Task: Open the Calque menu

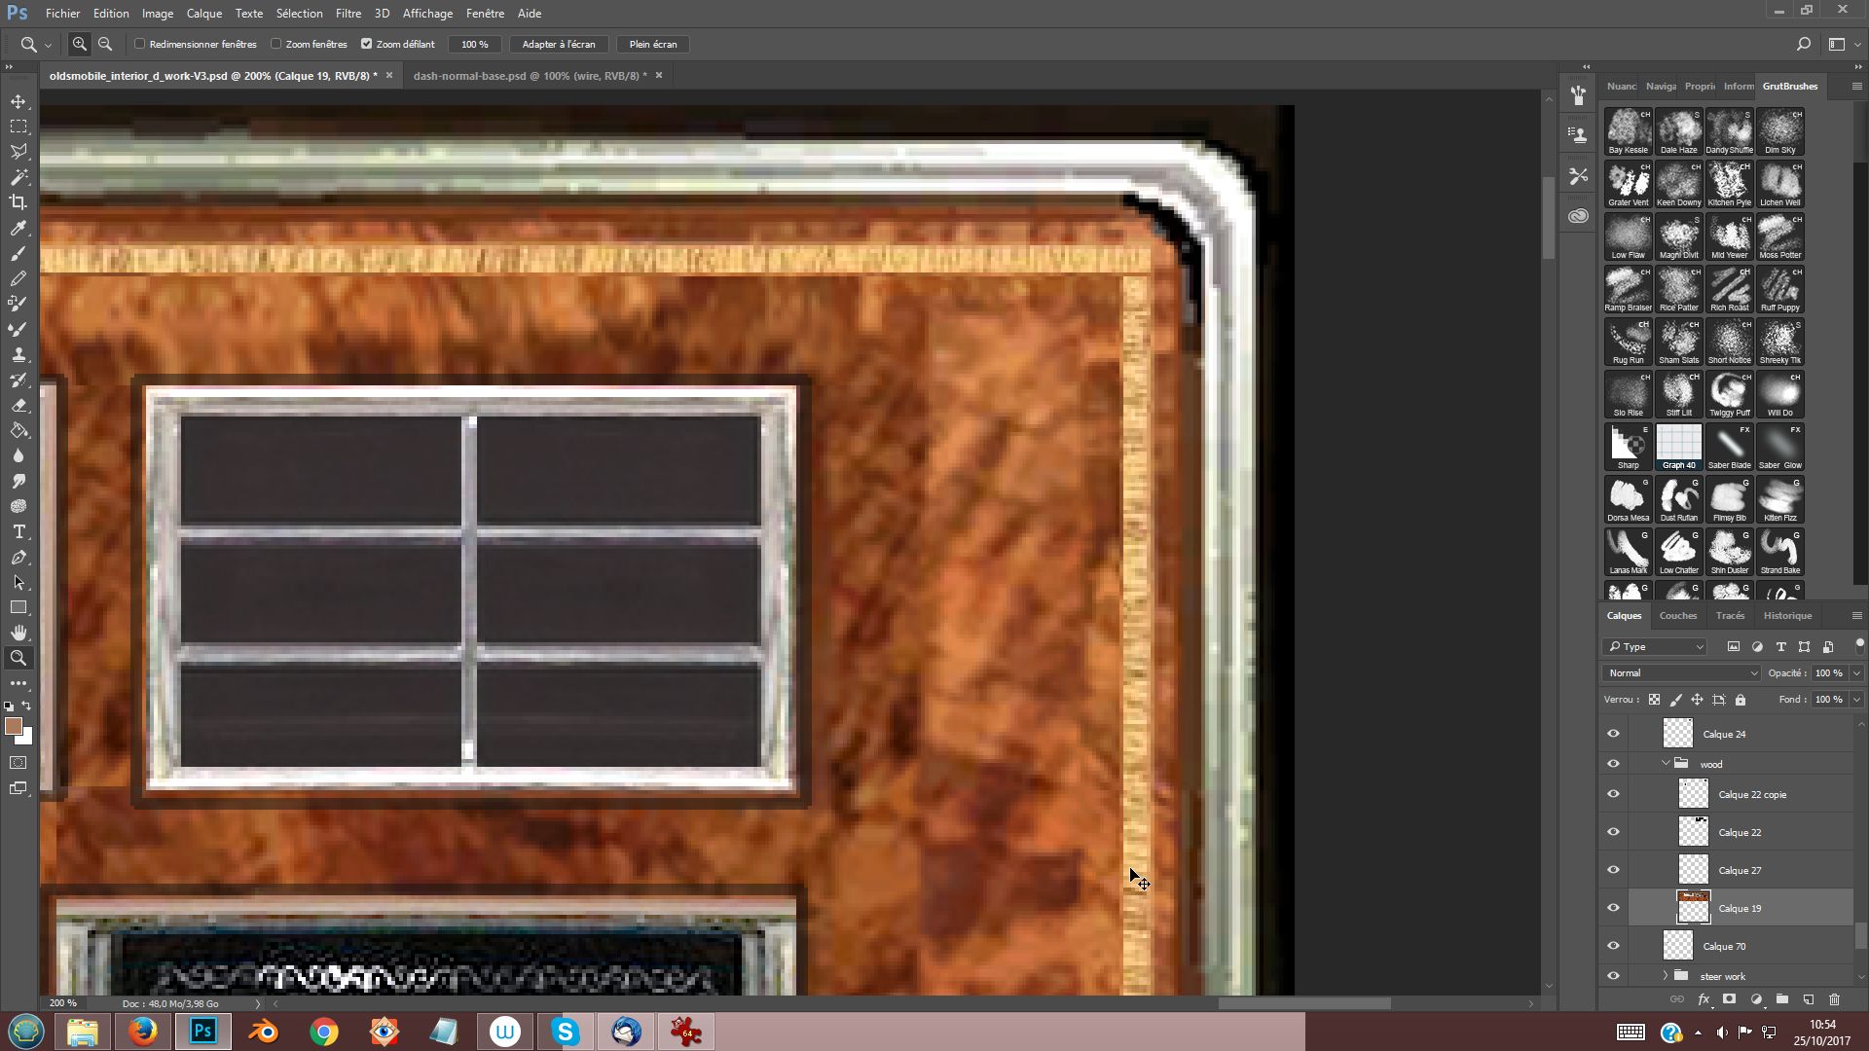Action: (x=204, y=14)
